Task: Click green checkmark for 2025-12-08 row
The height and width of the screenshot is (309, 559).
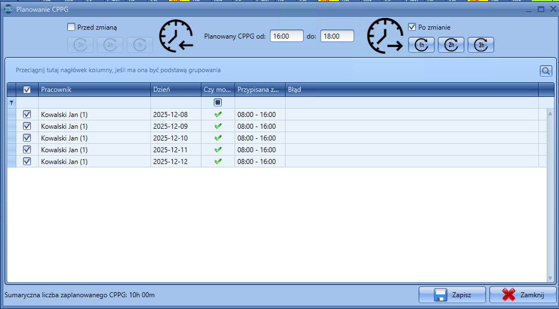Action: coord(218,114)
